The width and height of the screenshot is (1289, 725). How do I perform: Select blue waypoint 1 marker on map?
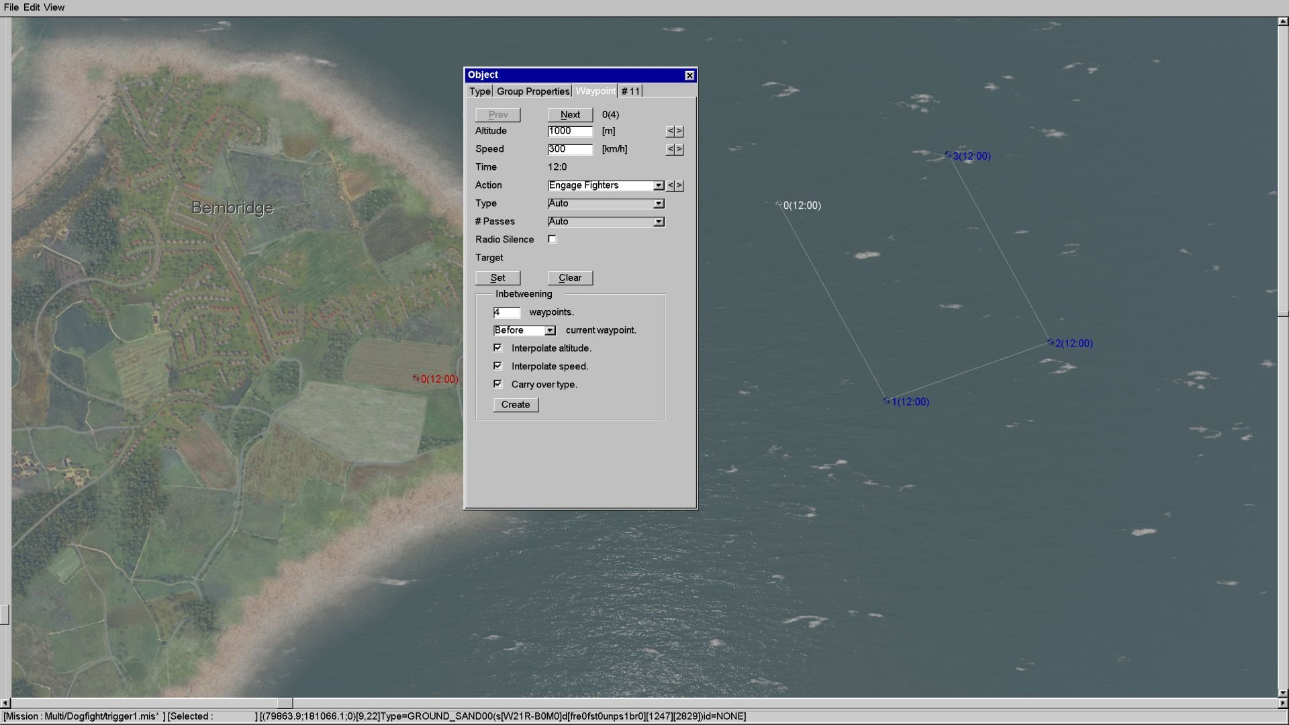[886, 401]
